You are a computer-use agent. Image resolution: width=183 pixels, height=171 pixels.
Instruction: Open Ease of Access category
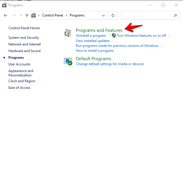click(19, 88)
